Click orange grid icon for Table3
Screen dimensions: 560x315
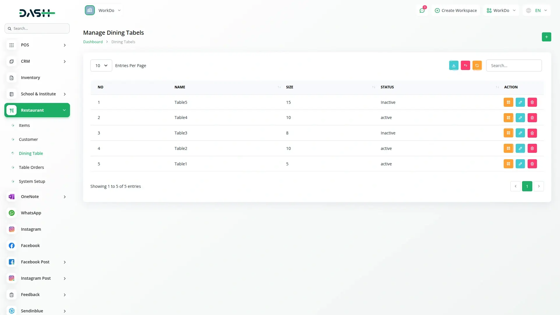pos(508,133)
